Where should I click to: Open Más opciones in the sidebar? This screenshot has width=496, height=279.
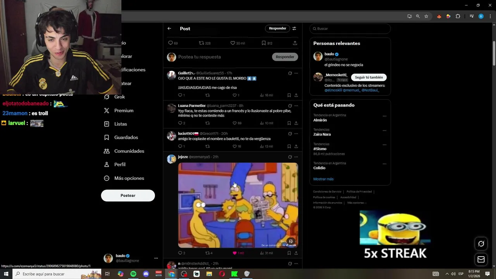[x=124, y=178]
